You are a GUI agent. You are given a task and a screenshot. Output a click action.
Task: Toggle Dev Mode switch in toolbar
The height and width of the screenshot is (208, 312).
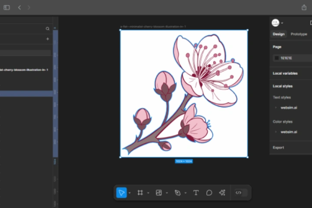click(x=241, y=193)
